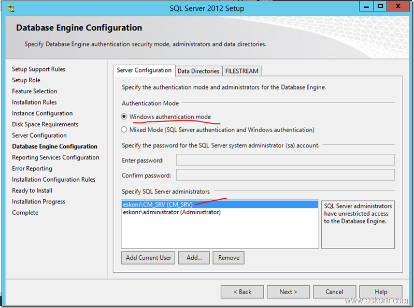
Task: Click the Confirm password field
Action: tap(285, 175)
